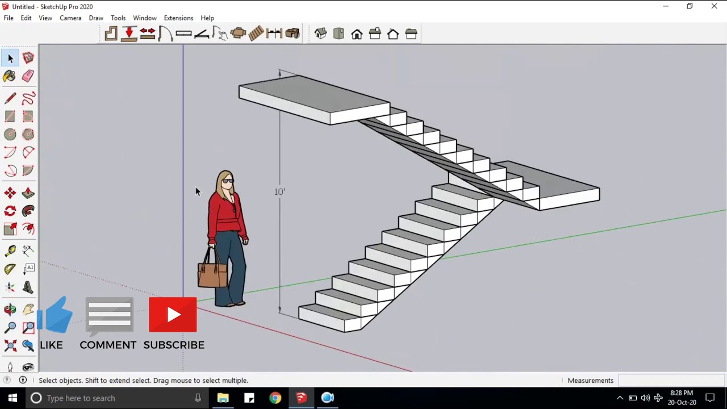Pick the Pie tool
The width and height of the screenshot is (727, 409).
28,171
